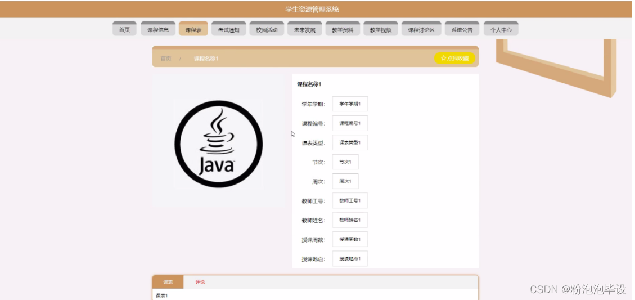Click the bold 课程名称1 heading
Image resolution: width=635 pixels, height=300 pixels.
(x=309, y=84)
